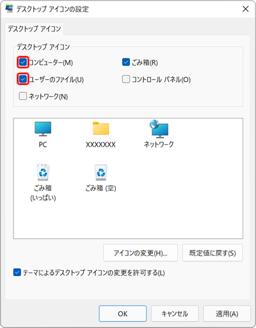Click the キャンセル button

click(175, 313)
